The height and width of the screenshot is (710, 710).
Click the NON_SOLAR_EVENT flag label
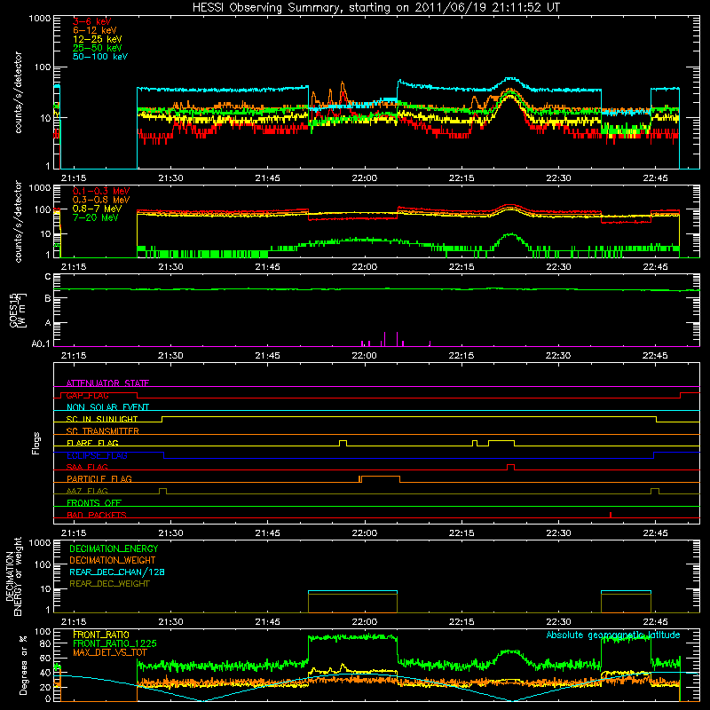coord(107,407)
